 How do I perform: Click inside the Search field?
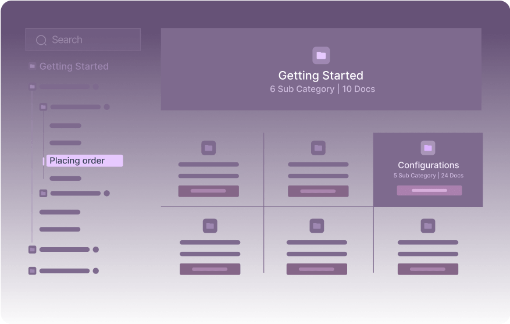point(93,40)
